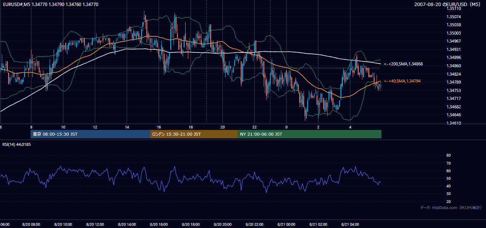Click RSI scale value 30
Screen dimensions: 486x228
(448, 194)
